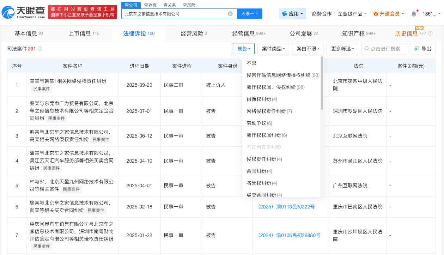
Task: Open the notification bell
Action: click(414, 14)
